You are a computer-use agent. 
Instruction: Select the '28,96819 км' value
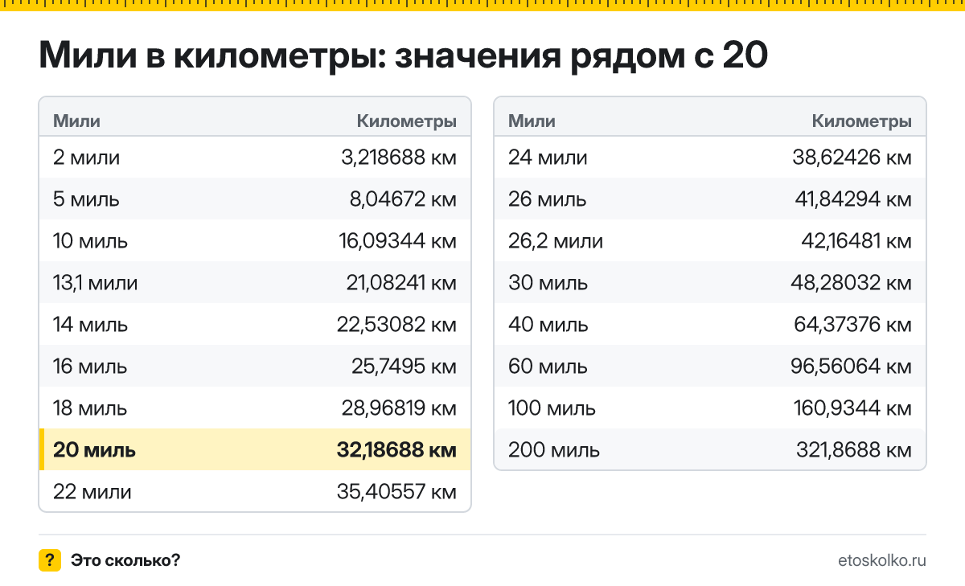[x=398, y=408]
